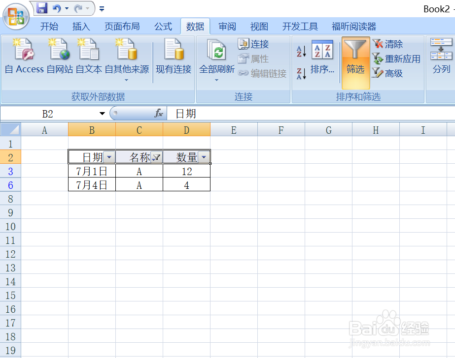
Task: Open the 排序 dialog
Action: coord(322,57)
